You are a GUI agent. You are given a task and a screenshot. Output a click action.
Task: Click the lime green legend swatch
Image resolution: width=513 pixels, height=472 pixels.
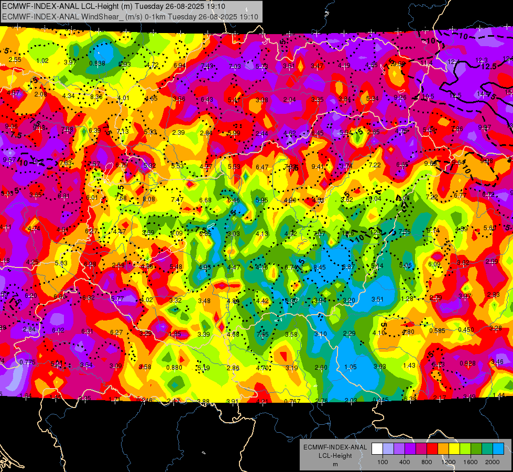[465, 449]
